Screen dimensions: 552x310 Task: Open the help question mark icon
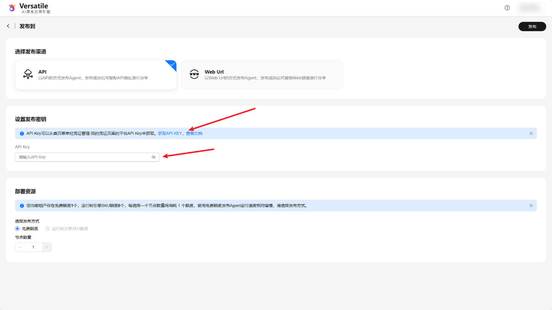coord(507,8)
